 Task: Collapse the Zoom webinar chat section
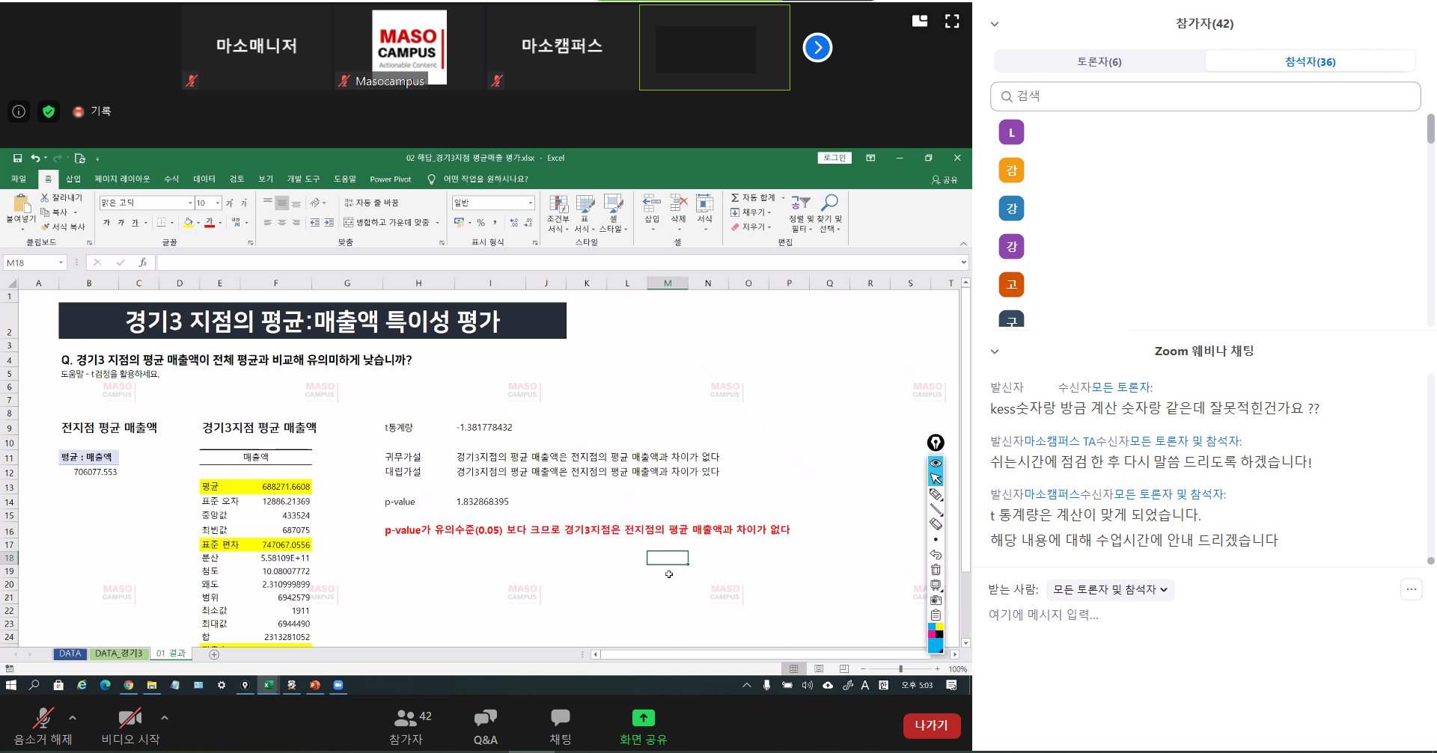995,351
